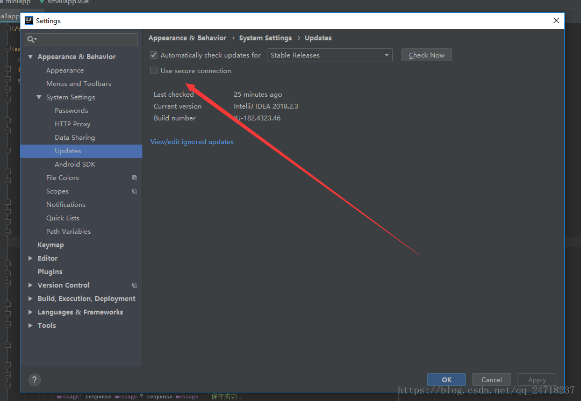Open the Android SDK settings page
Image resolution: width=581 pixels, height=401 pixels.
[75, 164]
